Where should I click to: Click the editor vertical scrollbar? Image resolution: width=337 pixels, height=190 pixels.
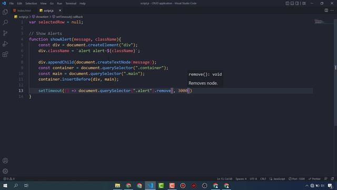click(335, 72)
